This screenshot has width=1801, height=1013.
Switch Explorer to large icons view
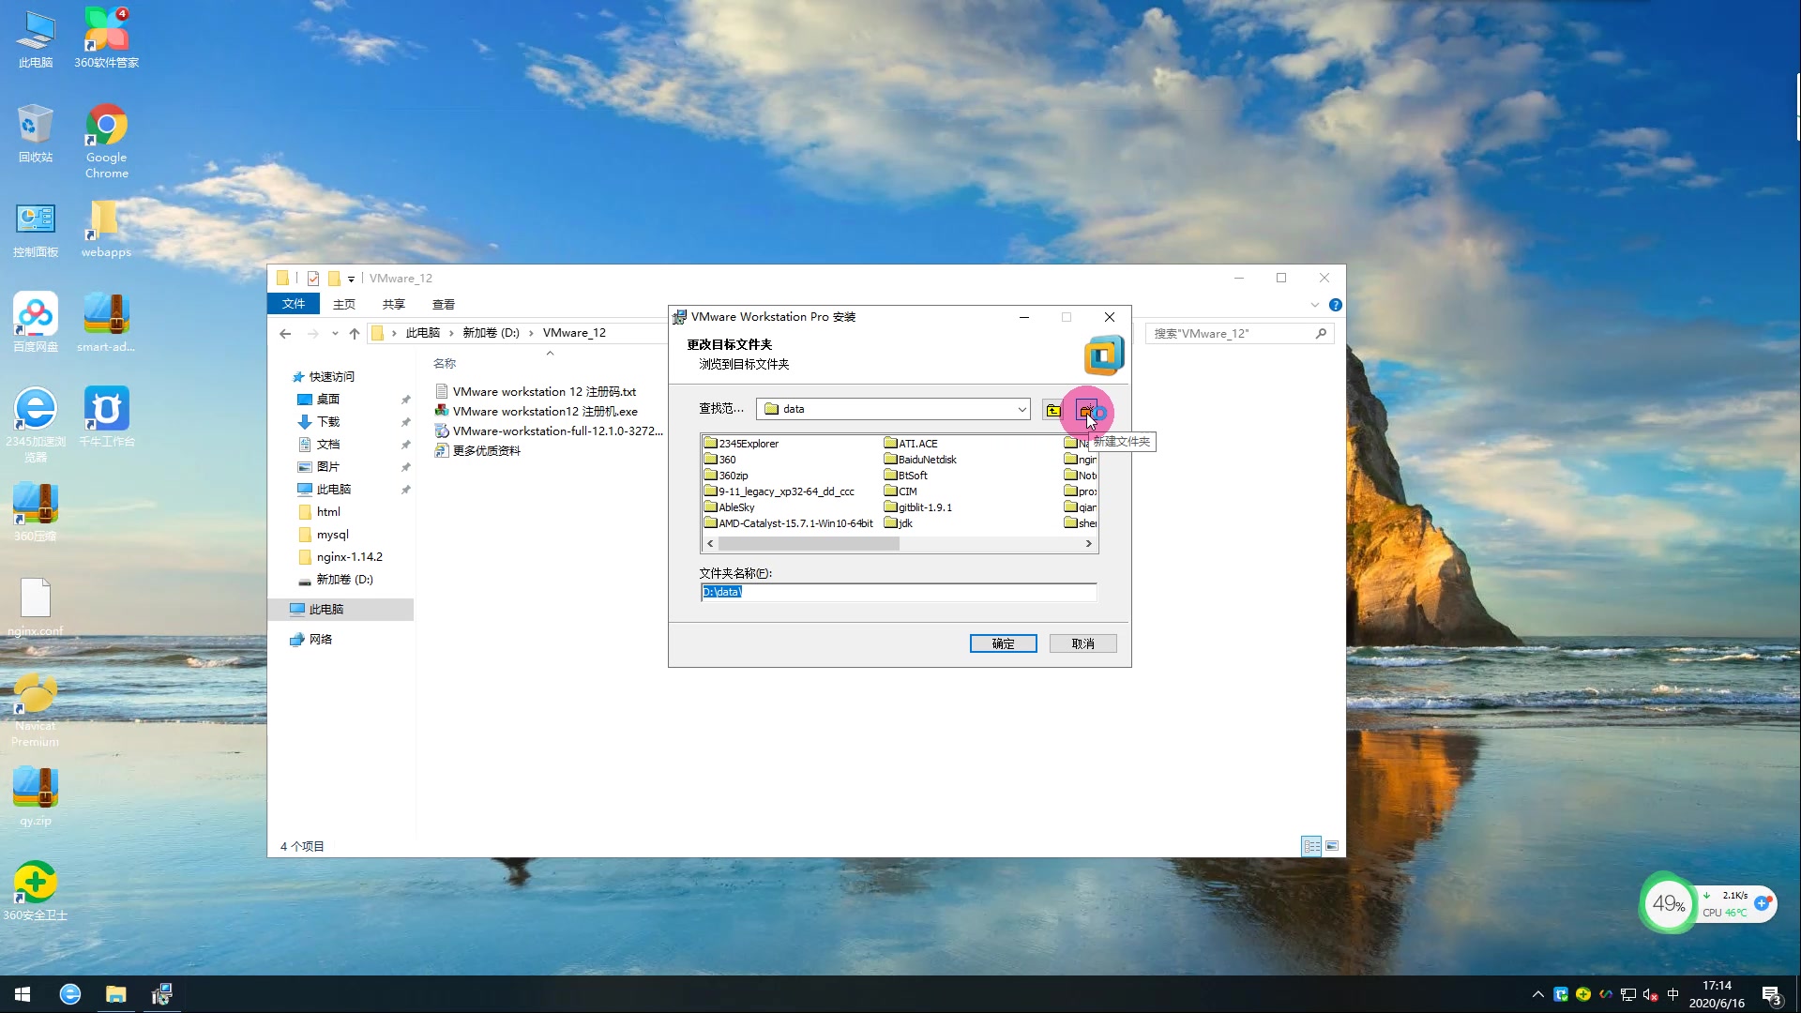1332,846
